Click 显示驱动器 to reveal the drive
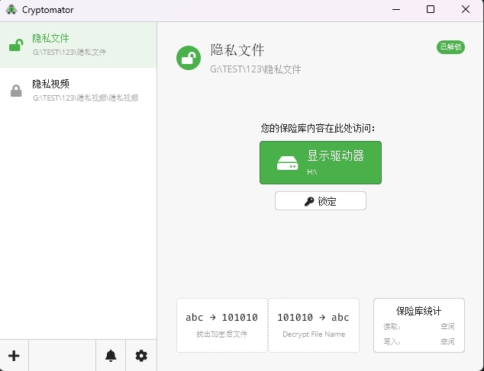The image size is (484, 371). click(x=321, y=163)
